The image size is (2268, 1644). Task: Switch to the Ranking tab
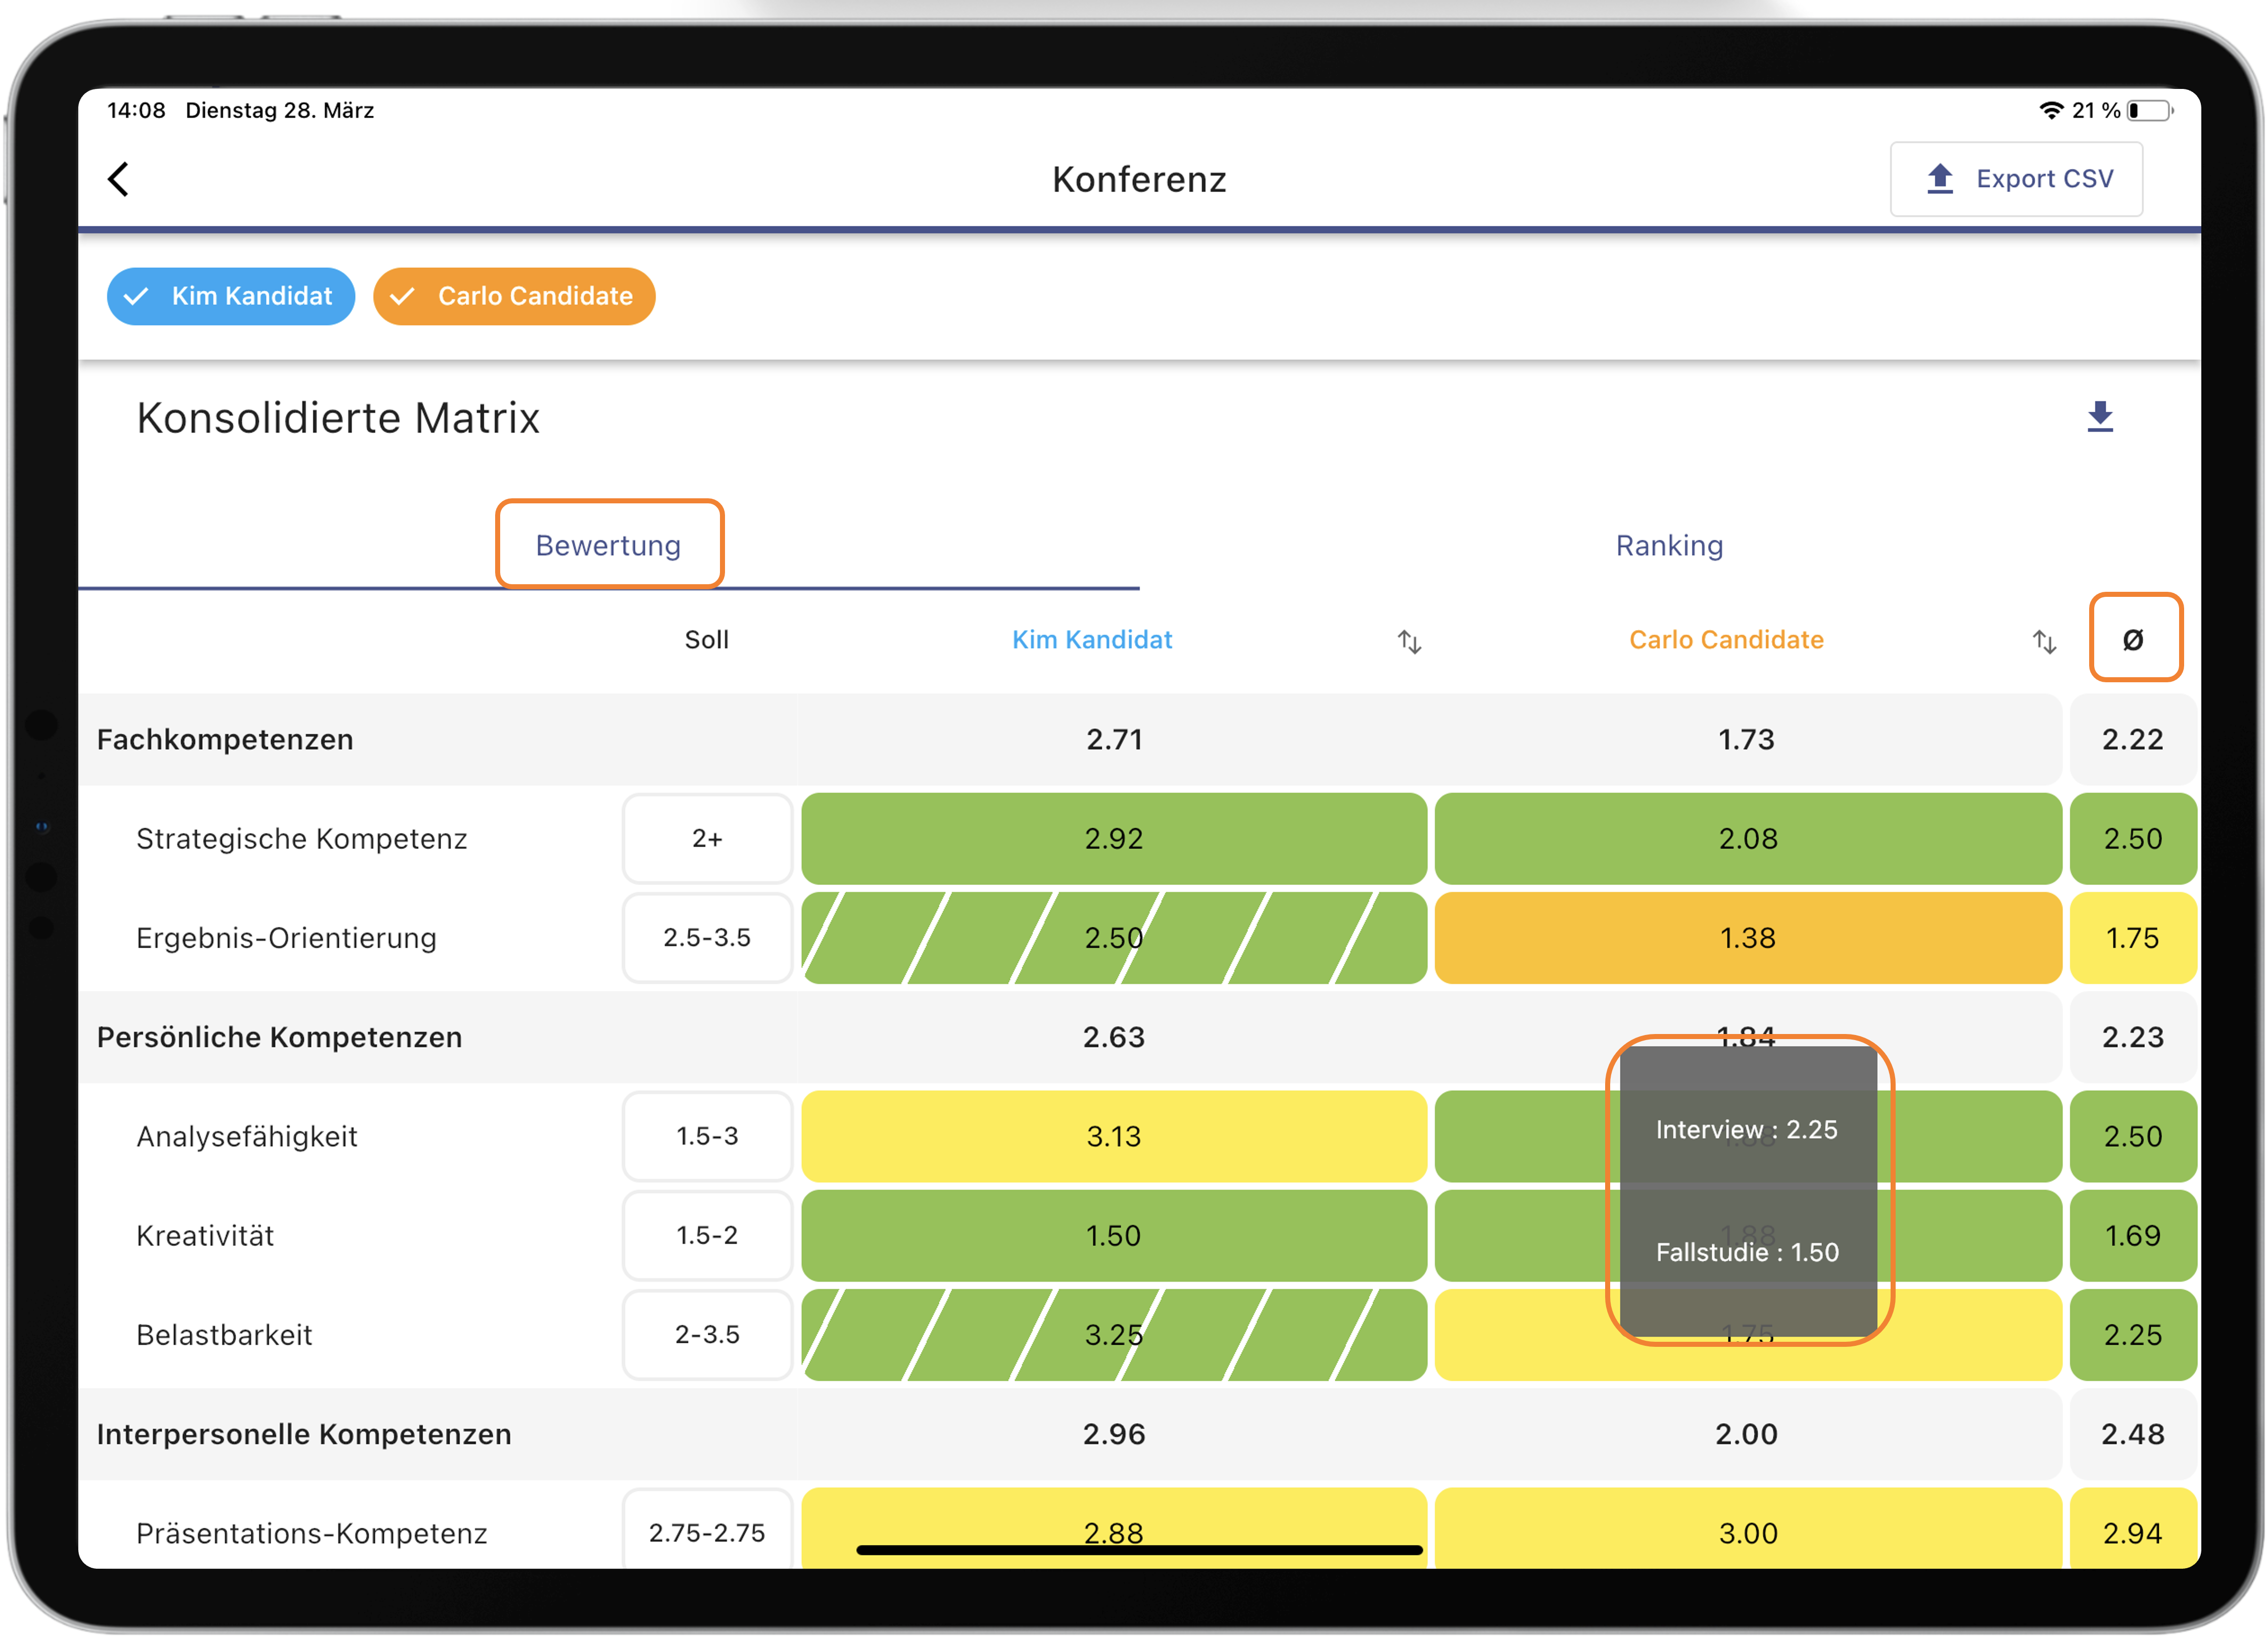click(1669, 545)
